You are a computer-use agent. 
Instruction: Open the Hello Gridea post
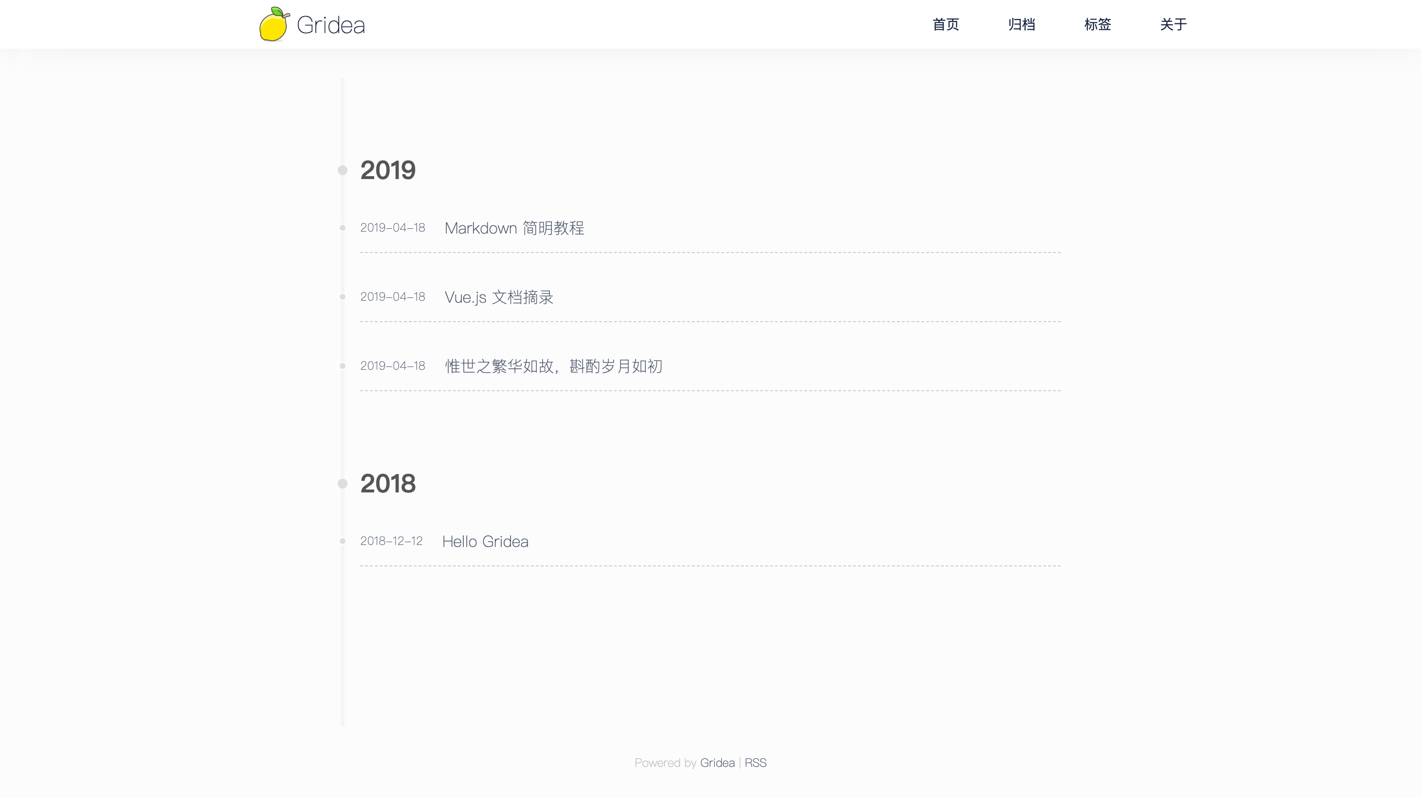click(485, 542)
